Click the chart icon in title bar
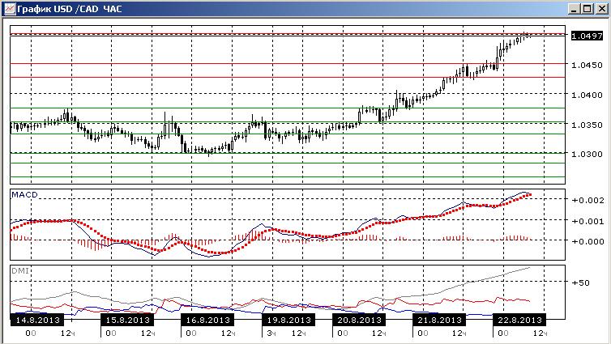This screenshot has height=344, width=611. coord(10,8)
